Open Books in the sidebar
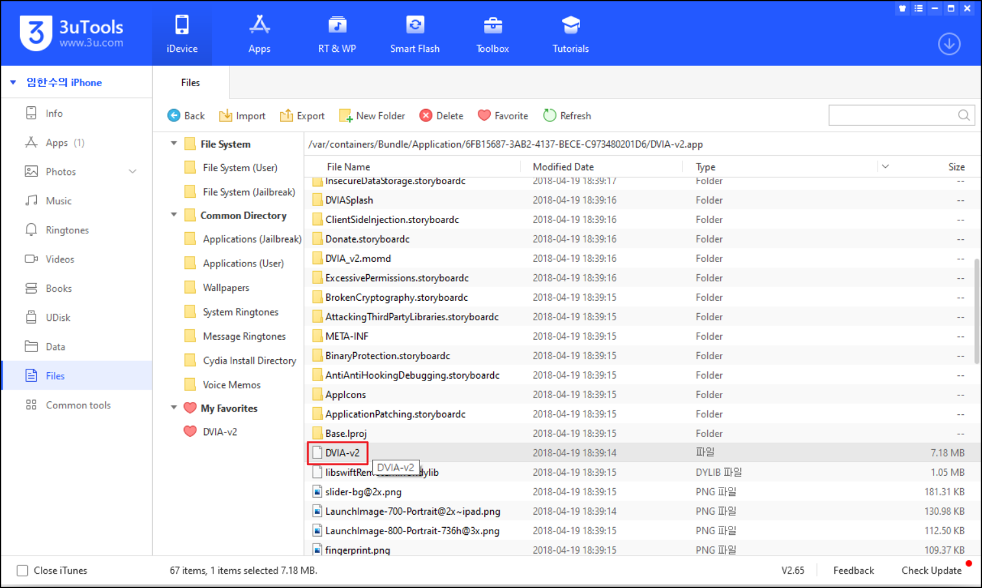Image resolution: width=982 pixels, height=588 pixels. point(77,288)
